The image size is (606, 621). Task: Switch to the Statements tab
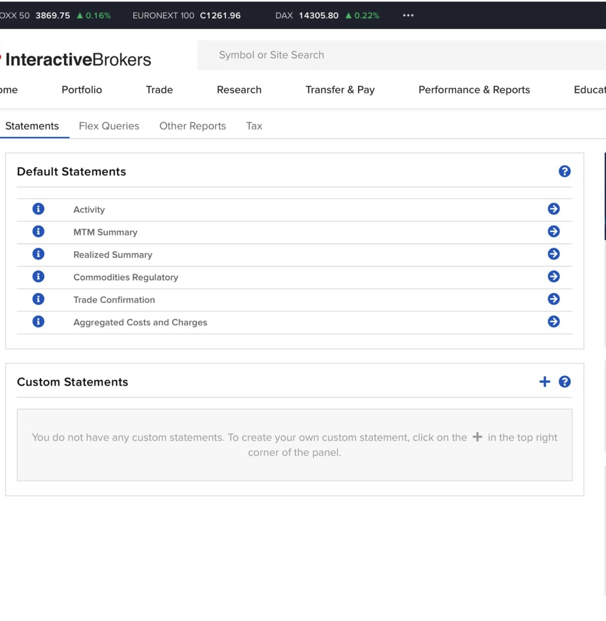click(32, 126)
